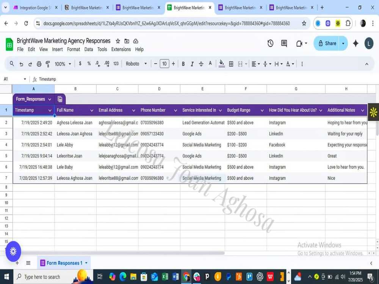Open text rotation dropdown

(290, 64)
